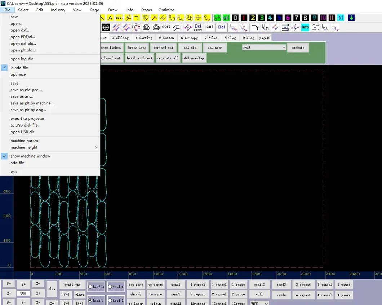Open the Optimize menu
This screenshot has height=305, width=382.
[x=166, y=10]
